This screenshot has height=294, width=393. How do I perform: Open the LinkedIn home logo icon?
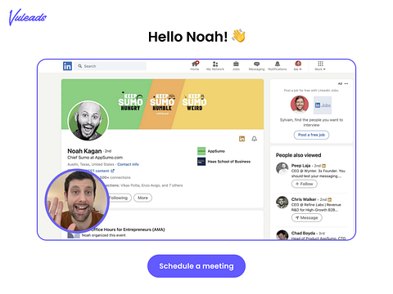pyautogui.click(x=67, y=66)
